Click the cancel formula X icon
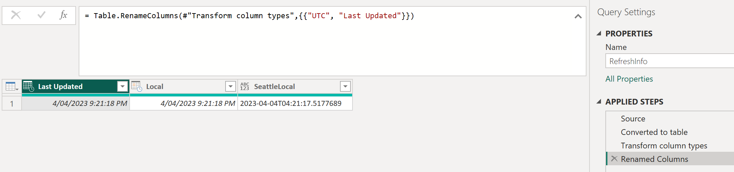 pyautogui.click(x=16, y=15)
